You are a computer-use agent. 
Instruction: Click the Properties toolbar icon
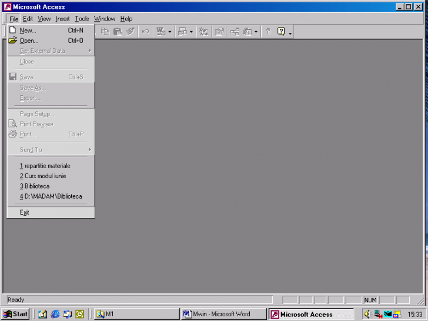click(219, 32)
